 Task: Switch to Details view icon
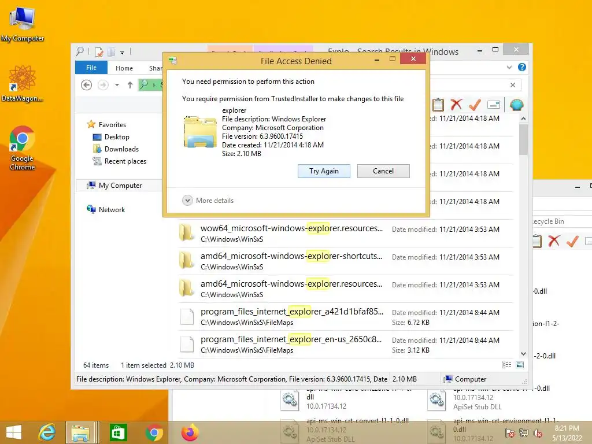tap(506, 365)
